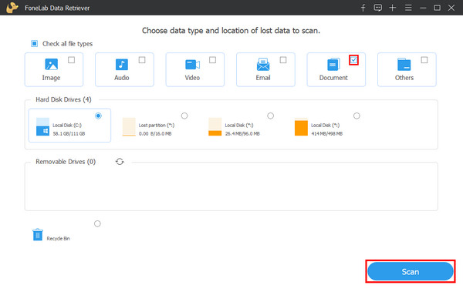Tick the Video checkbox

[x=213, y=60]
